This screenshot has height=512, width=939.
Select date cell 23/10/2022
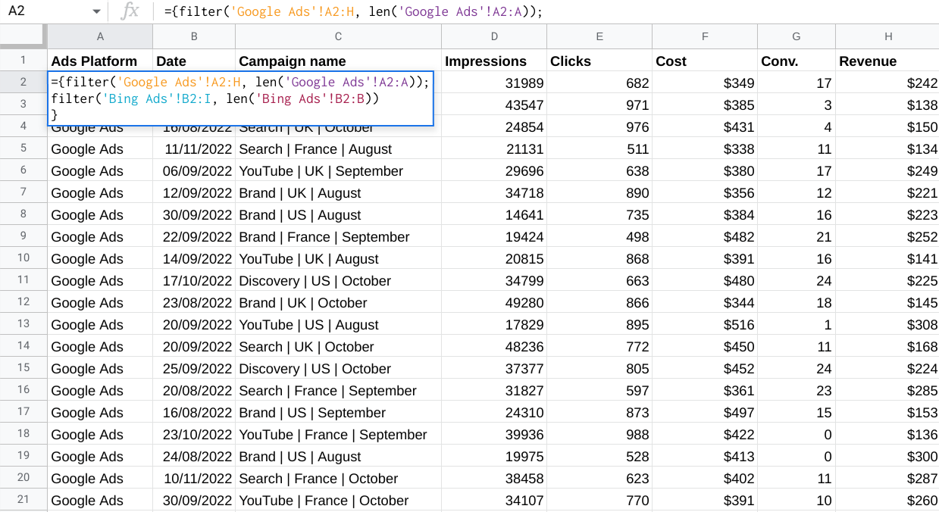[194, 435]
